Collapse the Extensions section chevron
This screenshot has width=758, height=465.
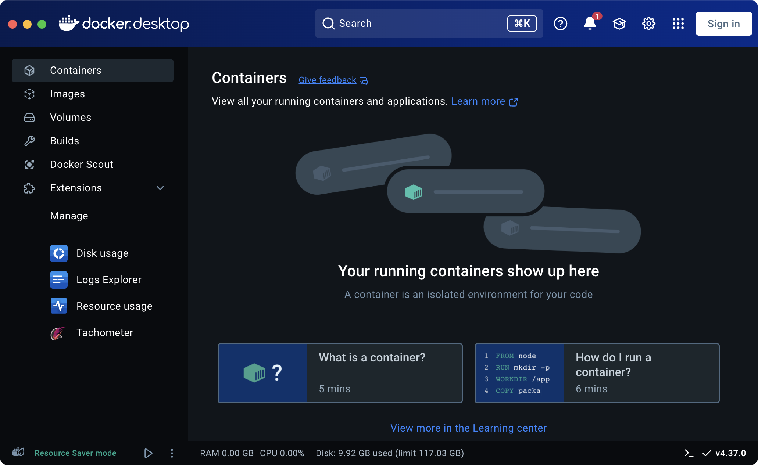pyautogui.click(x=160, y=188)
